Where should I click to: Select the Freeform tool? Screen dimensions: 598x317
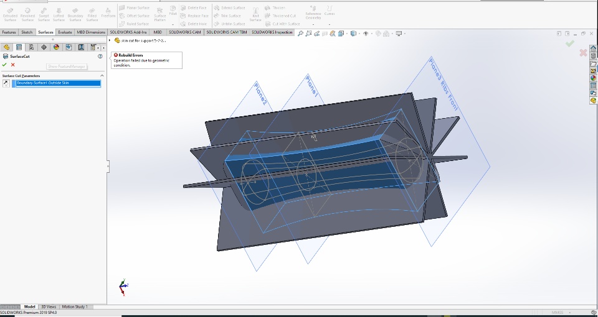[x=108, y=12]
